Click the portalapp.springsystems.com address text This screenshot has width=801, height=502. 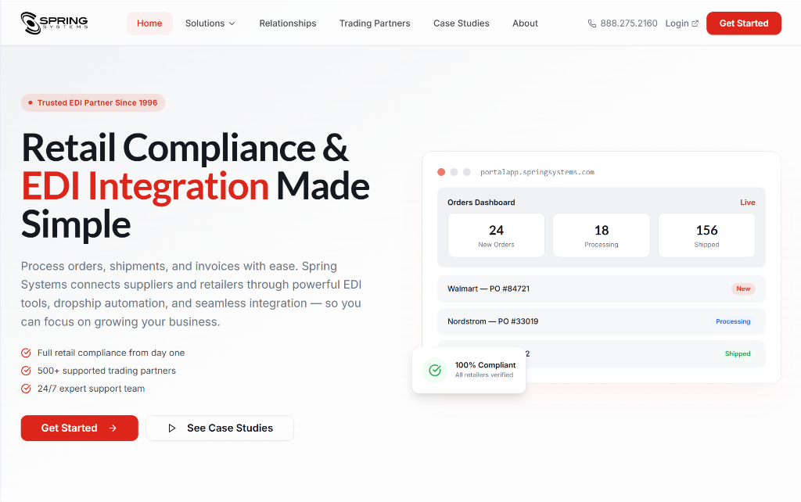point(537,172)
